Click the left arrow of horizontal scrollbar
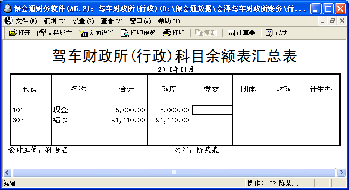 click(x=7, y=173)
